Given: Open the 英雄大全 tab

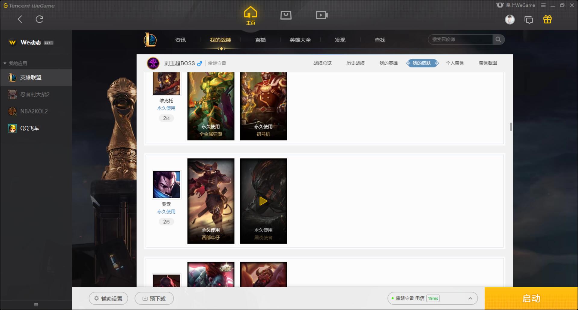Looking at the screenshot, I should coord(300,40).
